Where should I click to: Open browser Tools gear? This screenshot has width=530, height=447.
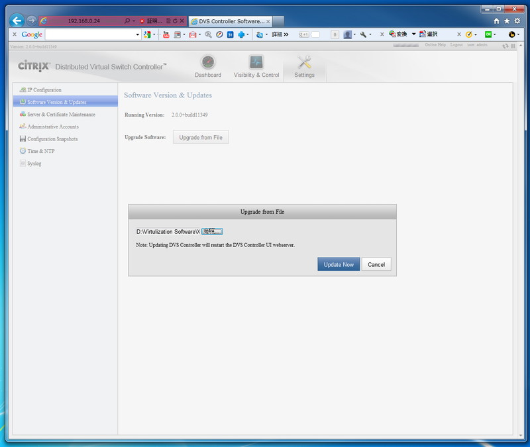[517, 21]
